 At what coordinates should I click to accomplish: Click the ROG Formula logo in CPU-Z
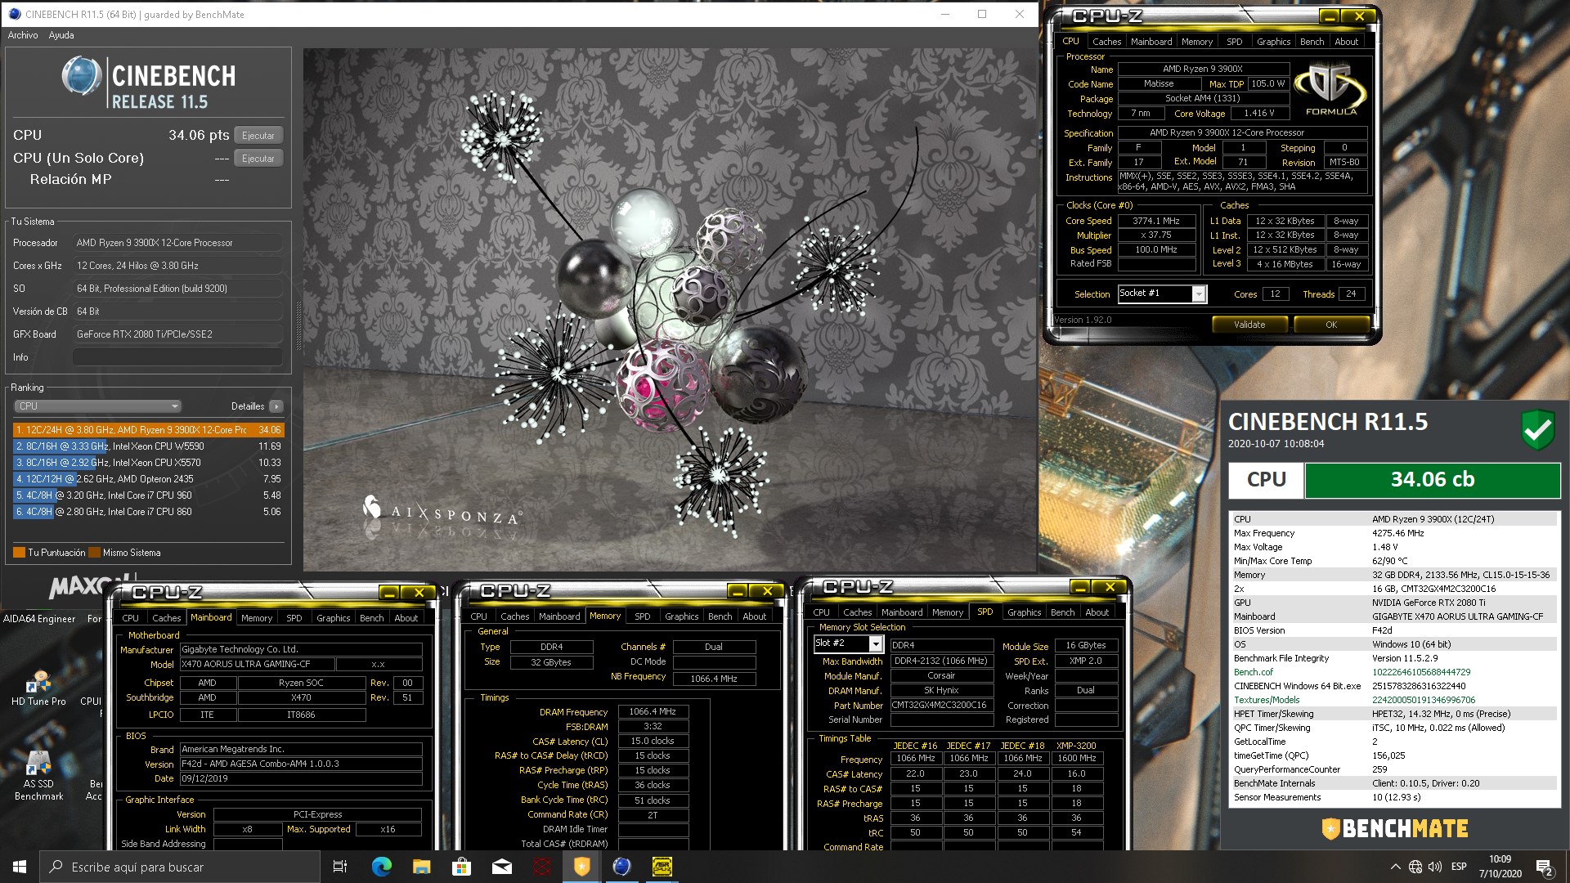[x=1330, y=88]
